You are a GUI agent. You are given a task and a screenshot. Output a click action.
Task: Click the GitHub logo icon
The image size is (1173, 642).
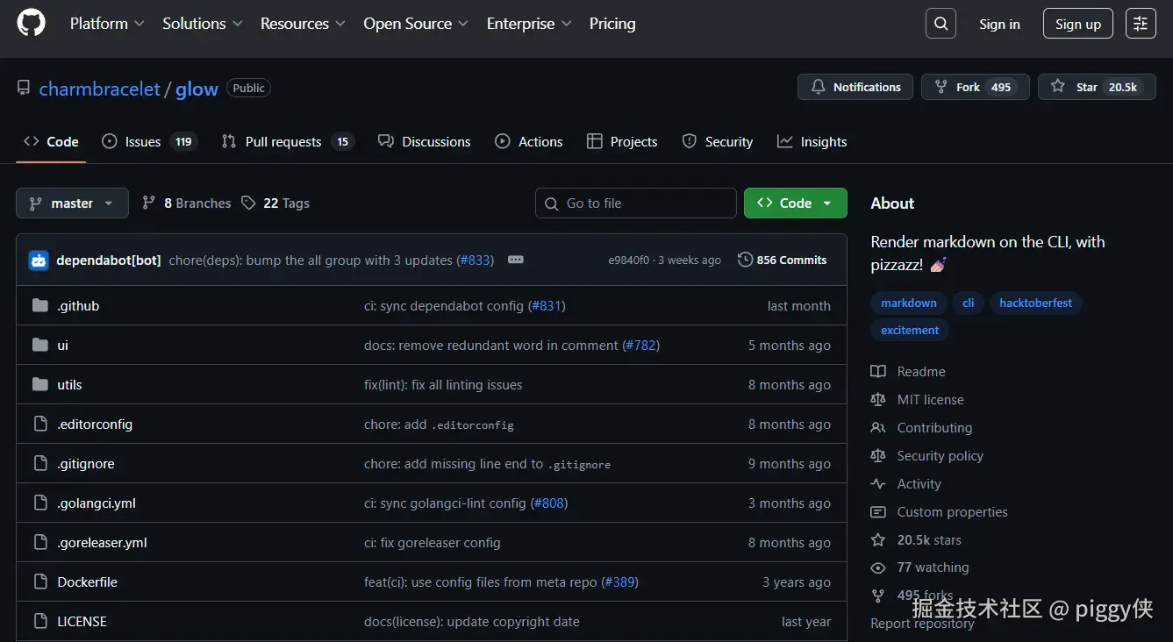click(31, 24)
